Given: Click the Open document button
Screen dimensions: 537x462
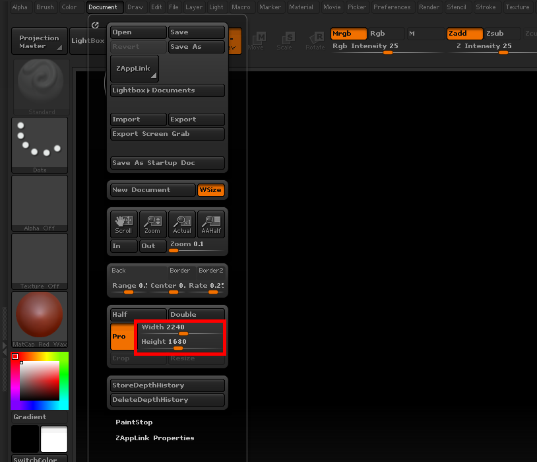Looking at the screenshot, I should pos(139,32).
